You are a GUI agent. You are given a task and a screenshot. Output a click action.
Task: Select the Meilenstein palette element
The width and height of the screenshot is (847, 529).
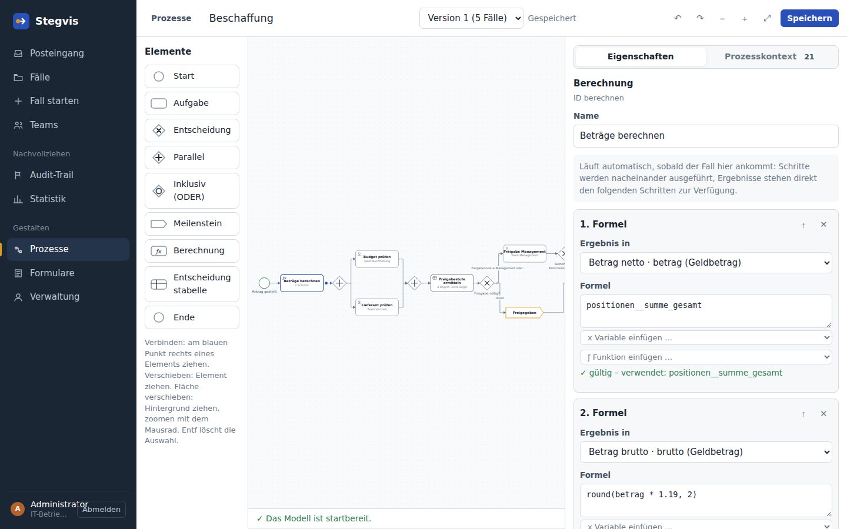tap(192, 224)
